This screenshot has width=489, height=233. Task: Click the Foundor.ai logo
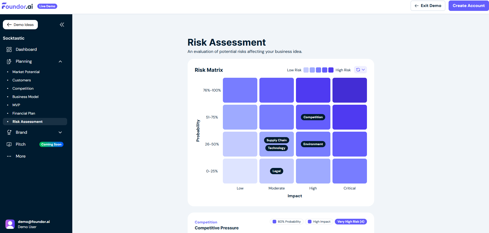coord(17,6)
